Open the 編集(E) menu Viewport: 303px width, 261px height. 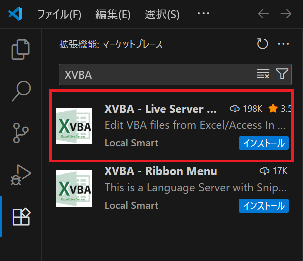coord(113,14)
